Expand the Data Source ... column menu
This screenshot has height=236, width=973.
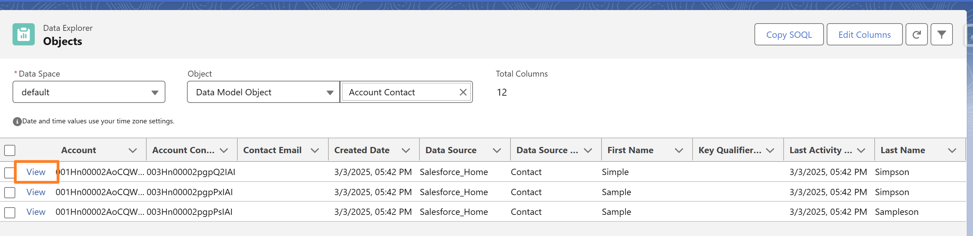(x=588, y=150)
